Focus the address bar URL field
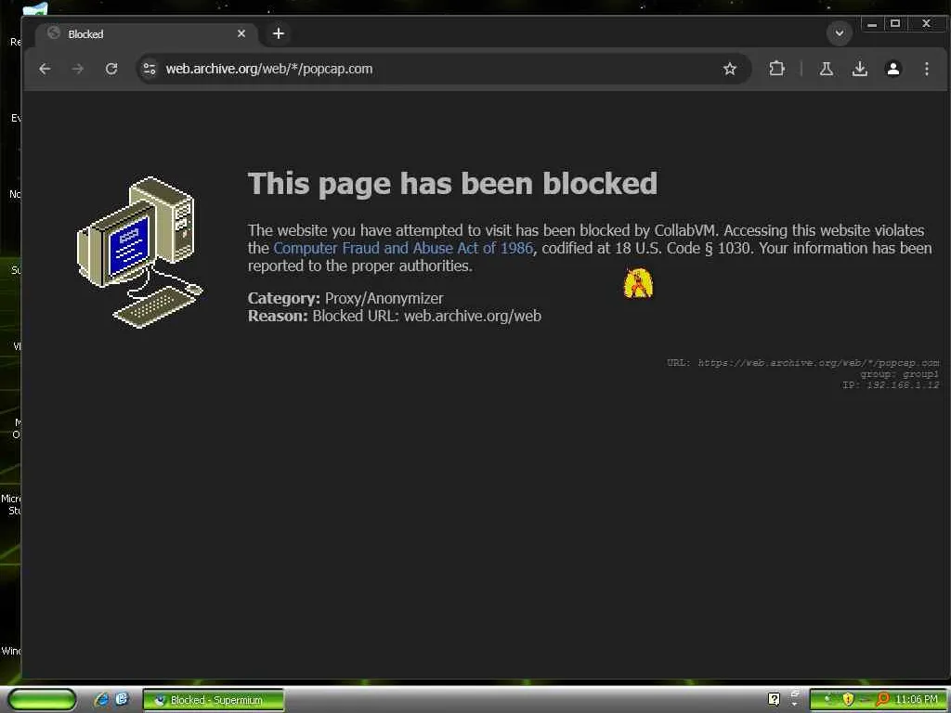951x713 pixels. [443, 69]
